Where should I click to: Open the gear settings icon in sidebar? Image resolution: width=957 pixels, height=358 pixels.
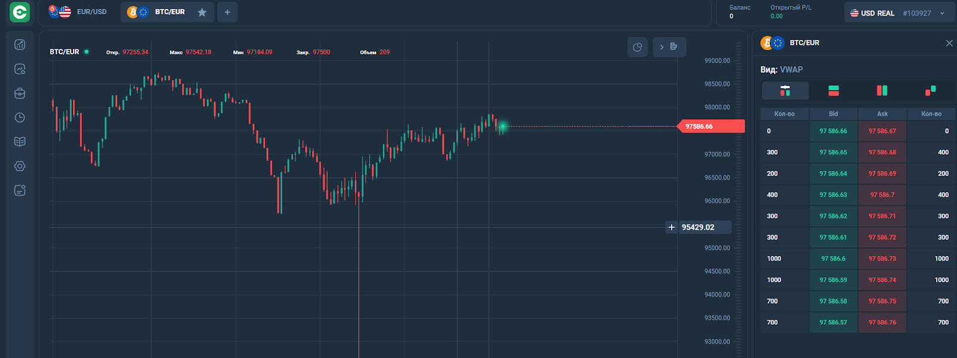pyautogui.click(x=20, y=166)
